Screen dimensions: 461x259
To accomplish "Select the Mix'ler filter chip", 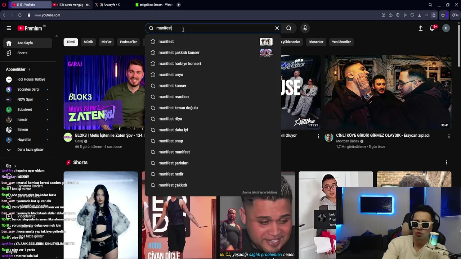I will (x=106, y=42).
